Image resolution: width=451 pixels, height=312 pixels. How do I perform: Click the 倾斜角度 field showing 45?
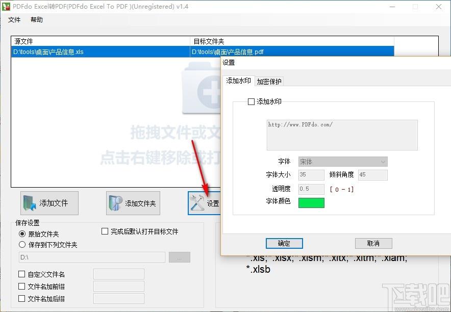pos(373,175)
